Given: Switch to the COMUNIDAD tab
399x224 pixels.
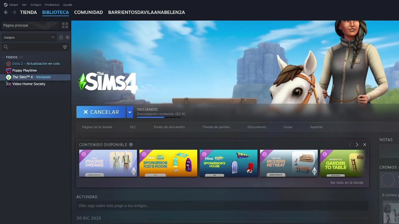Looking at the screenshot, I should (89, 12).
